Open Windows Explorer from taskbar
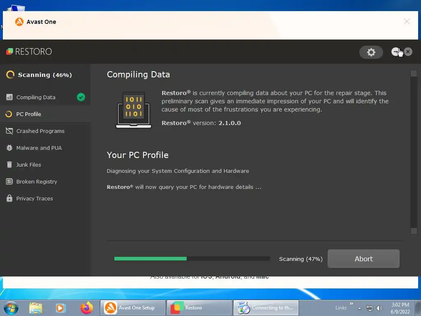The height and width of the screenshot is (316, 421). point(36,308)
